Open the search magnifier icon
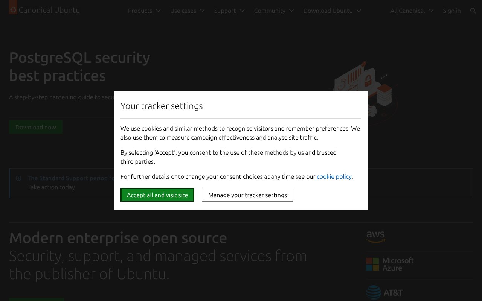 [x=473, y=11]
